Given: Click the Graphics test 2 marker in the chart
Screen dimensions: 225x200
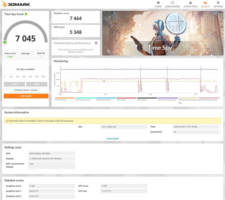Looking at the screenshot, I should [x=168, y=87].
